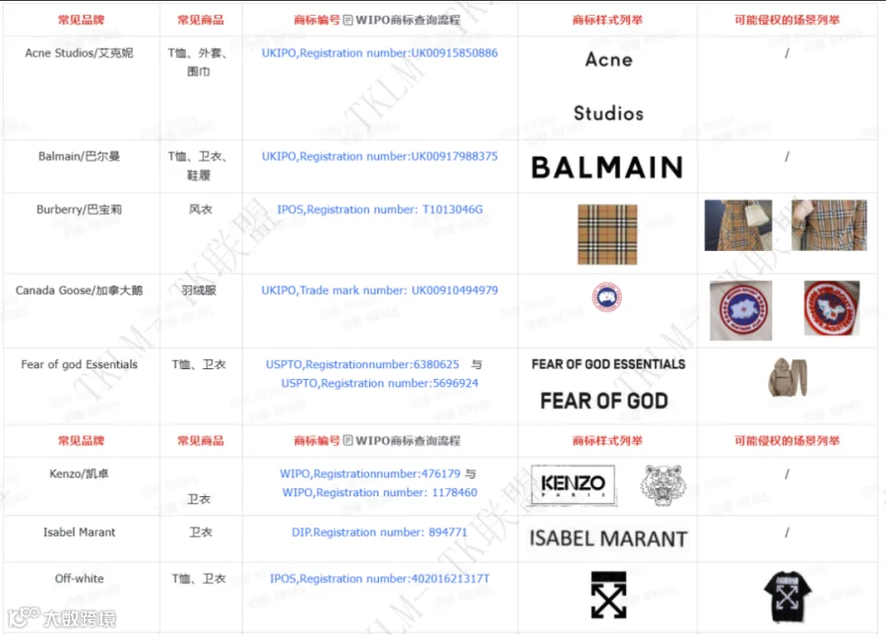
Task: Open the Acne Studios UKIPO registration link
Action: [x=380, y=53]
